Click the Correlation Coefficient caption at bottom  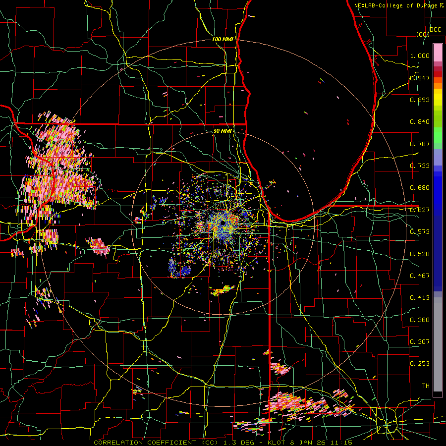coord(223,443)
